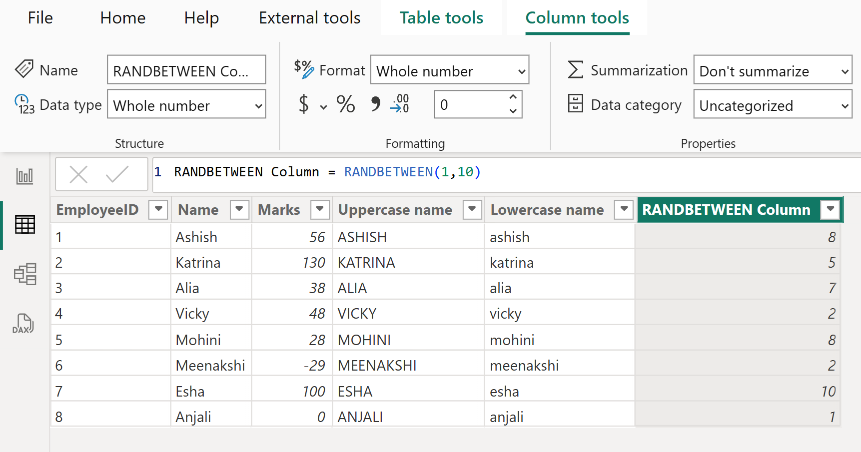Screen dimensions: 861x452
Task: Commit the DAX formula with the checkmark
Action: pyautogui.click(x=117, y=174)
